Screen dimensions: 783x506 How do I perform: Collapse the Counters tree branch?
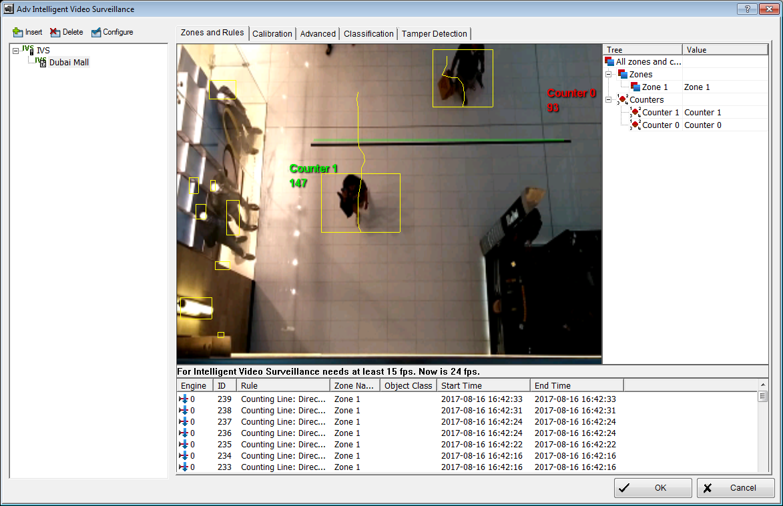click(609, 100)
